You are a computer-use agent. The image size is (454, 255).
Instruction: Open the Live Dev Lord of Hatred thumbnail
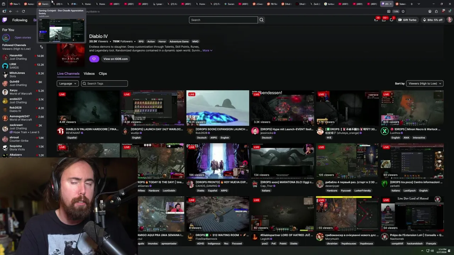tap(412, 214)
